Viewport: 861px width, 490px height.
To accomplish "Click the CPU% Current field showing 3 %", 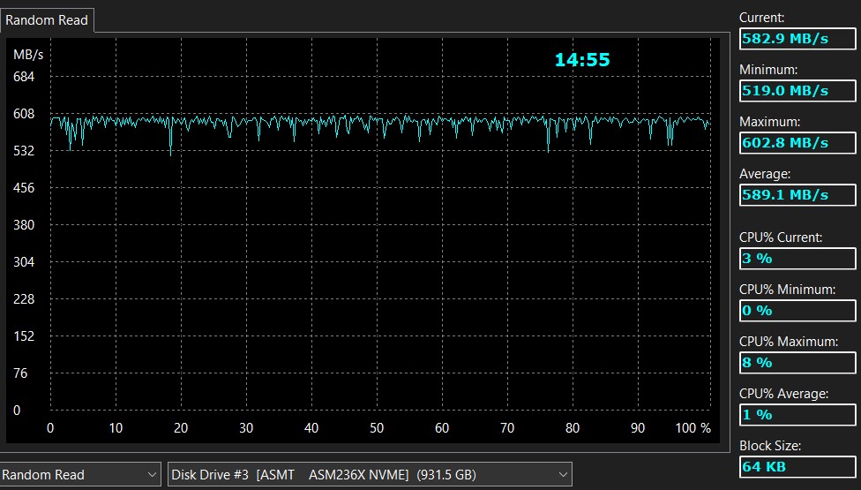I will (x=797, y=259).
